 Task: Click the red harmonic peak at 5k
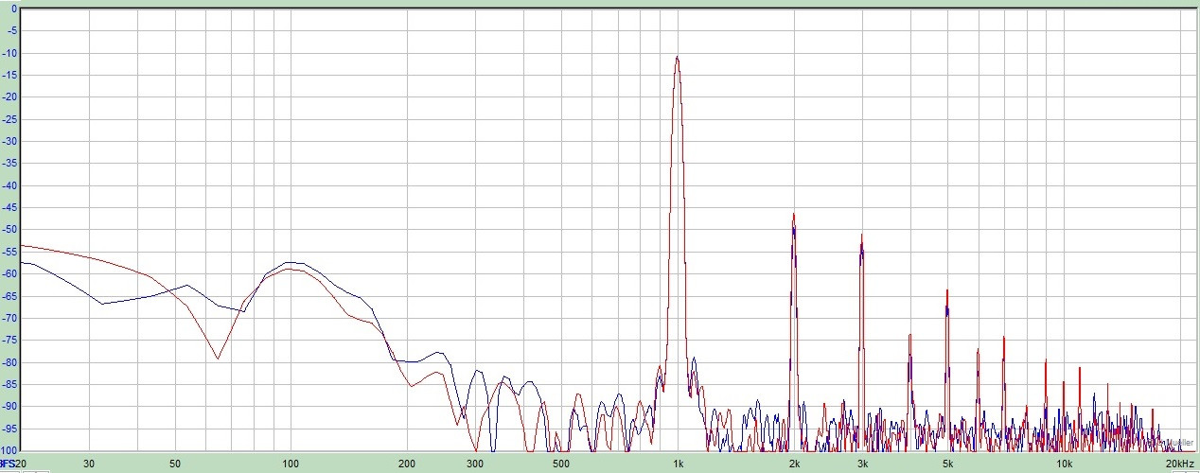point(946,291)
